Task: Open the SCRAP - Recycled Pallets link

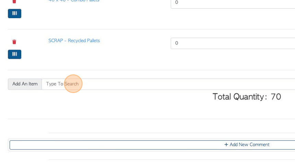Action: point(74,40)
